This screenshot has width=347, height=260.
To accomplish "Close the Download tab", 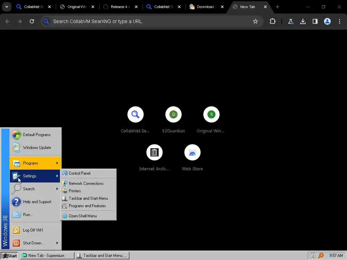I will [222, 7].
